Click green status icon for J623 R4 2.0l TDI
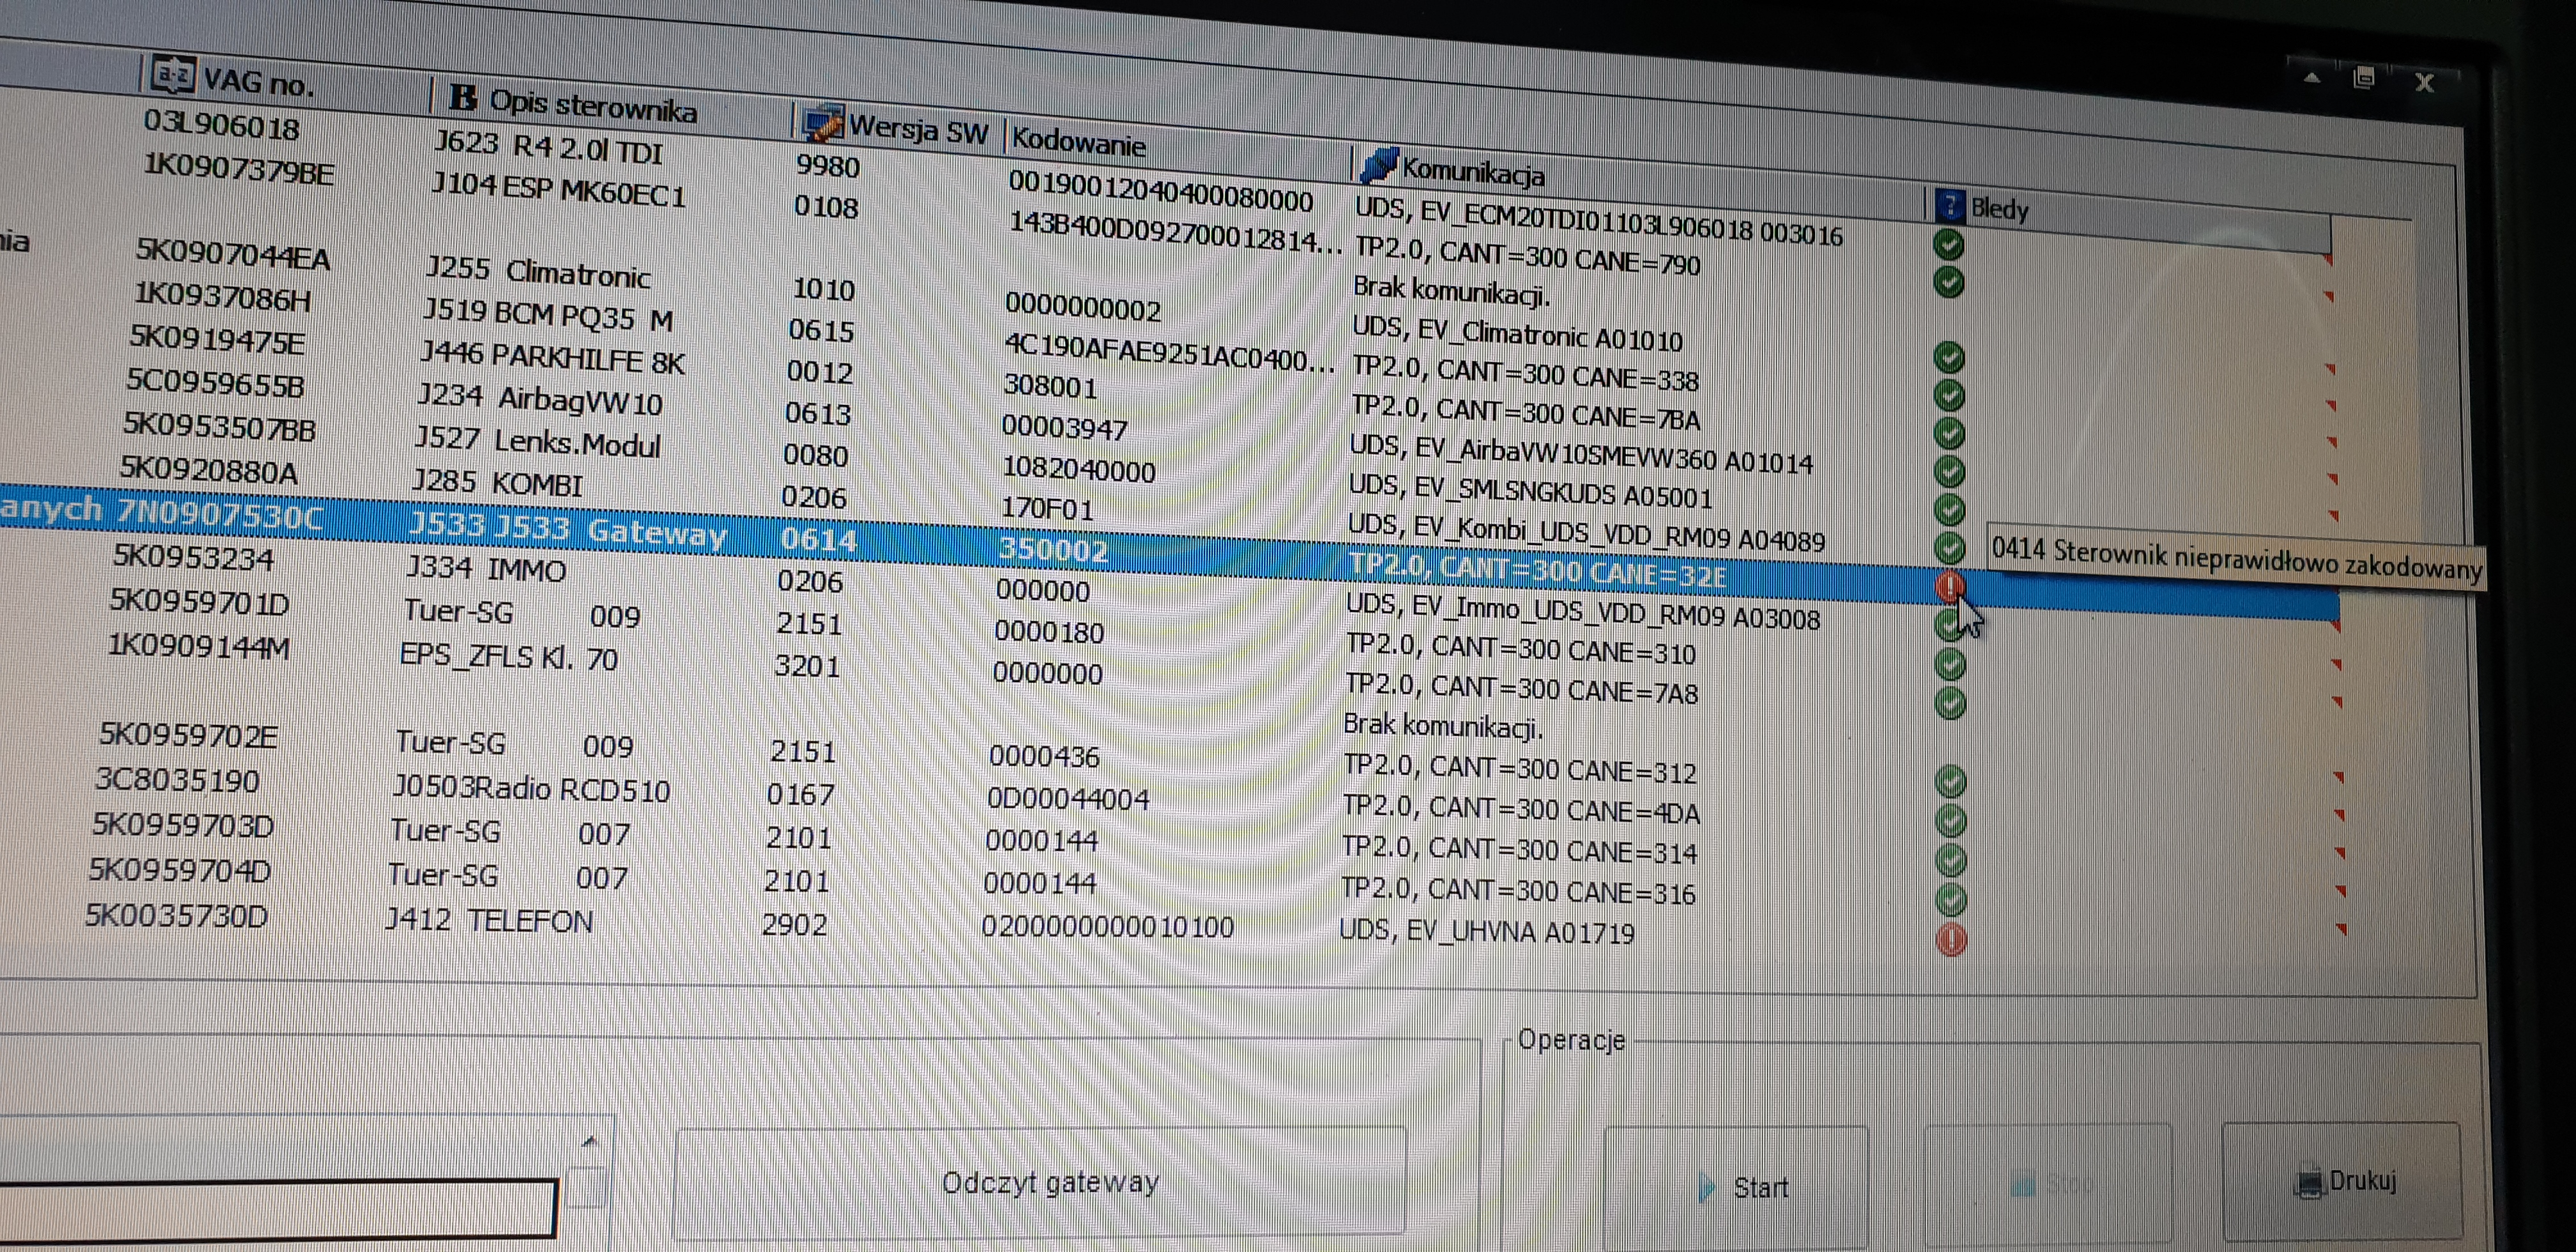The width and height of the screenshot is (2576, 1252). (x=1948, y=244)
